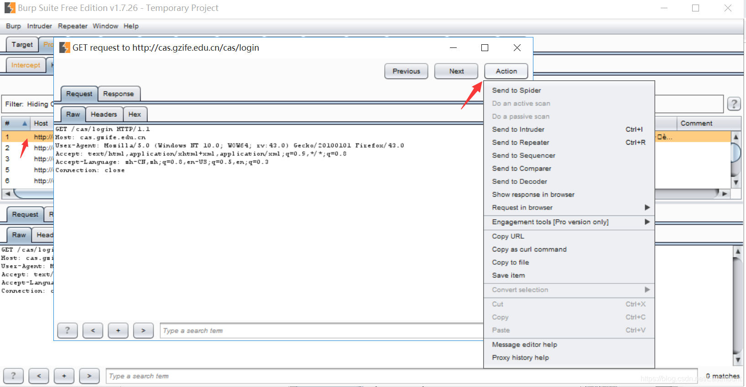Click lower request pane scroll down arrow
746x387 pixels.
point(738,360)
